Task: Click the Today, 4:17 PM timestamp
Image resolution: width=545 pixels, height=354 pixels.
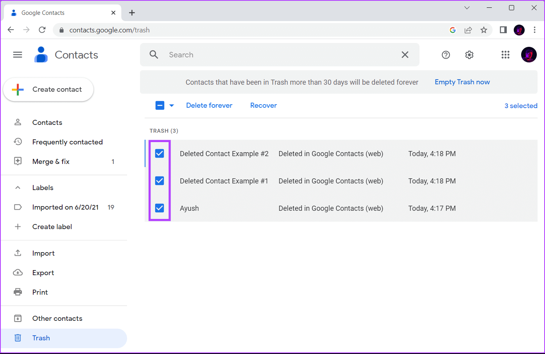Action: (432, 208)
